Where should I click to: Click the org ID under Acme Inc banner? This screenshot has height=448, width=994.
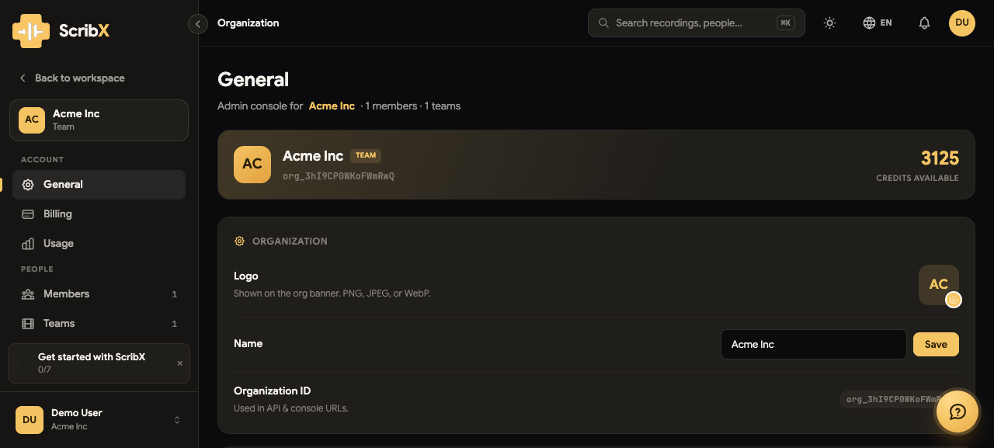pyautogui.click(x=339, y=176)
